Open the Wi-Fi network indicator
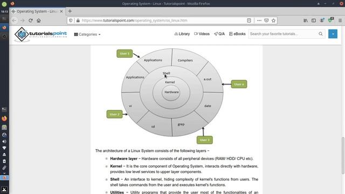The width and height of the screenshot is (345, 194). tap(4, 148)
